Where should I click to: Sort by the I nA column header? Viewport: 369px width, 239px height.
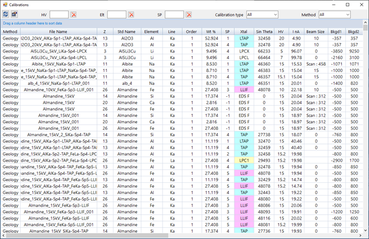click(x=296, y=31)
